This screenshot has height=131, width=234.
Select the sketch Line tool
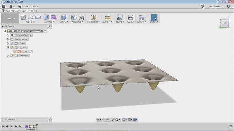coord(30,17)
